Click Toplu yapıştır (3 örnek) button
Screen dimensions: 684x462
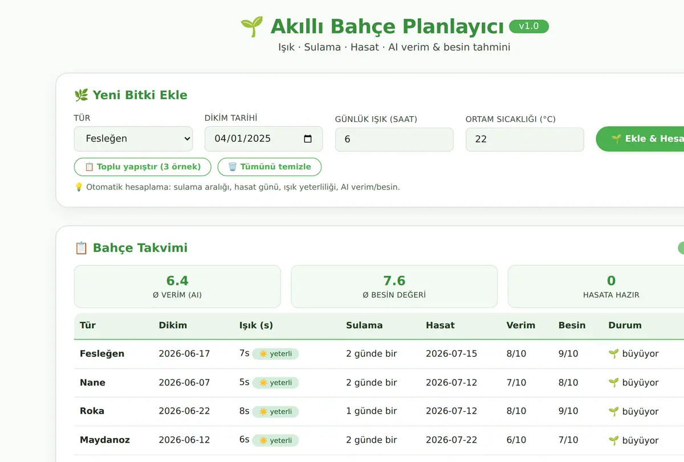coord(142,167)
